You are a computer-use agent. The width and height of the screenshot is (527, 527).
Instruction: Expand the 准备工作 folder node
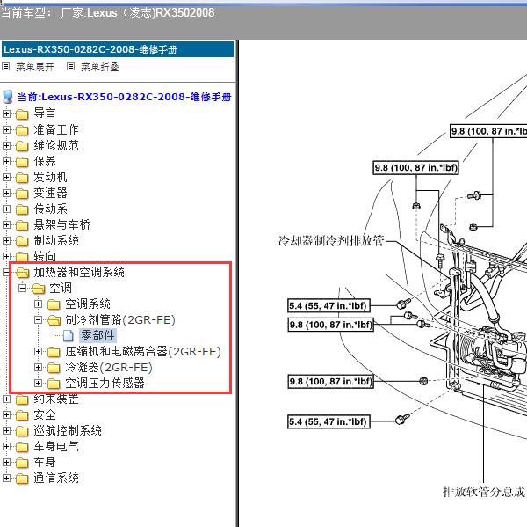(6, 129)
